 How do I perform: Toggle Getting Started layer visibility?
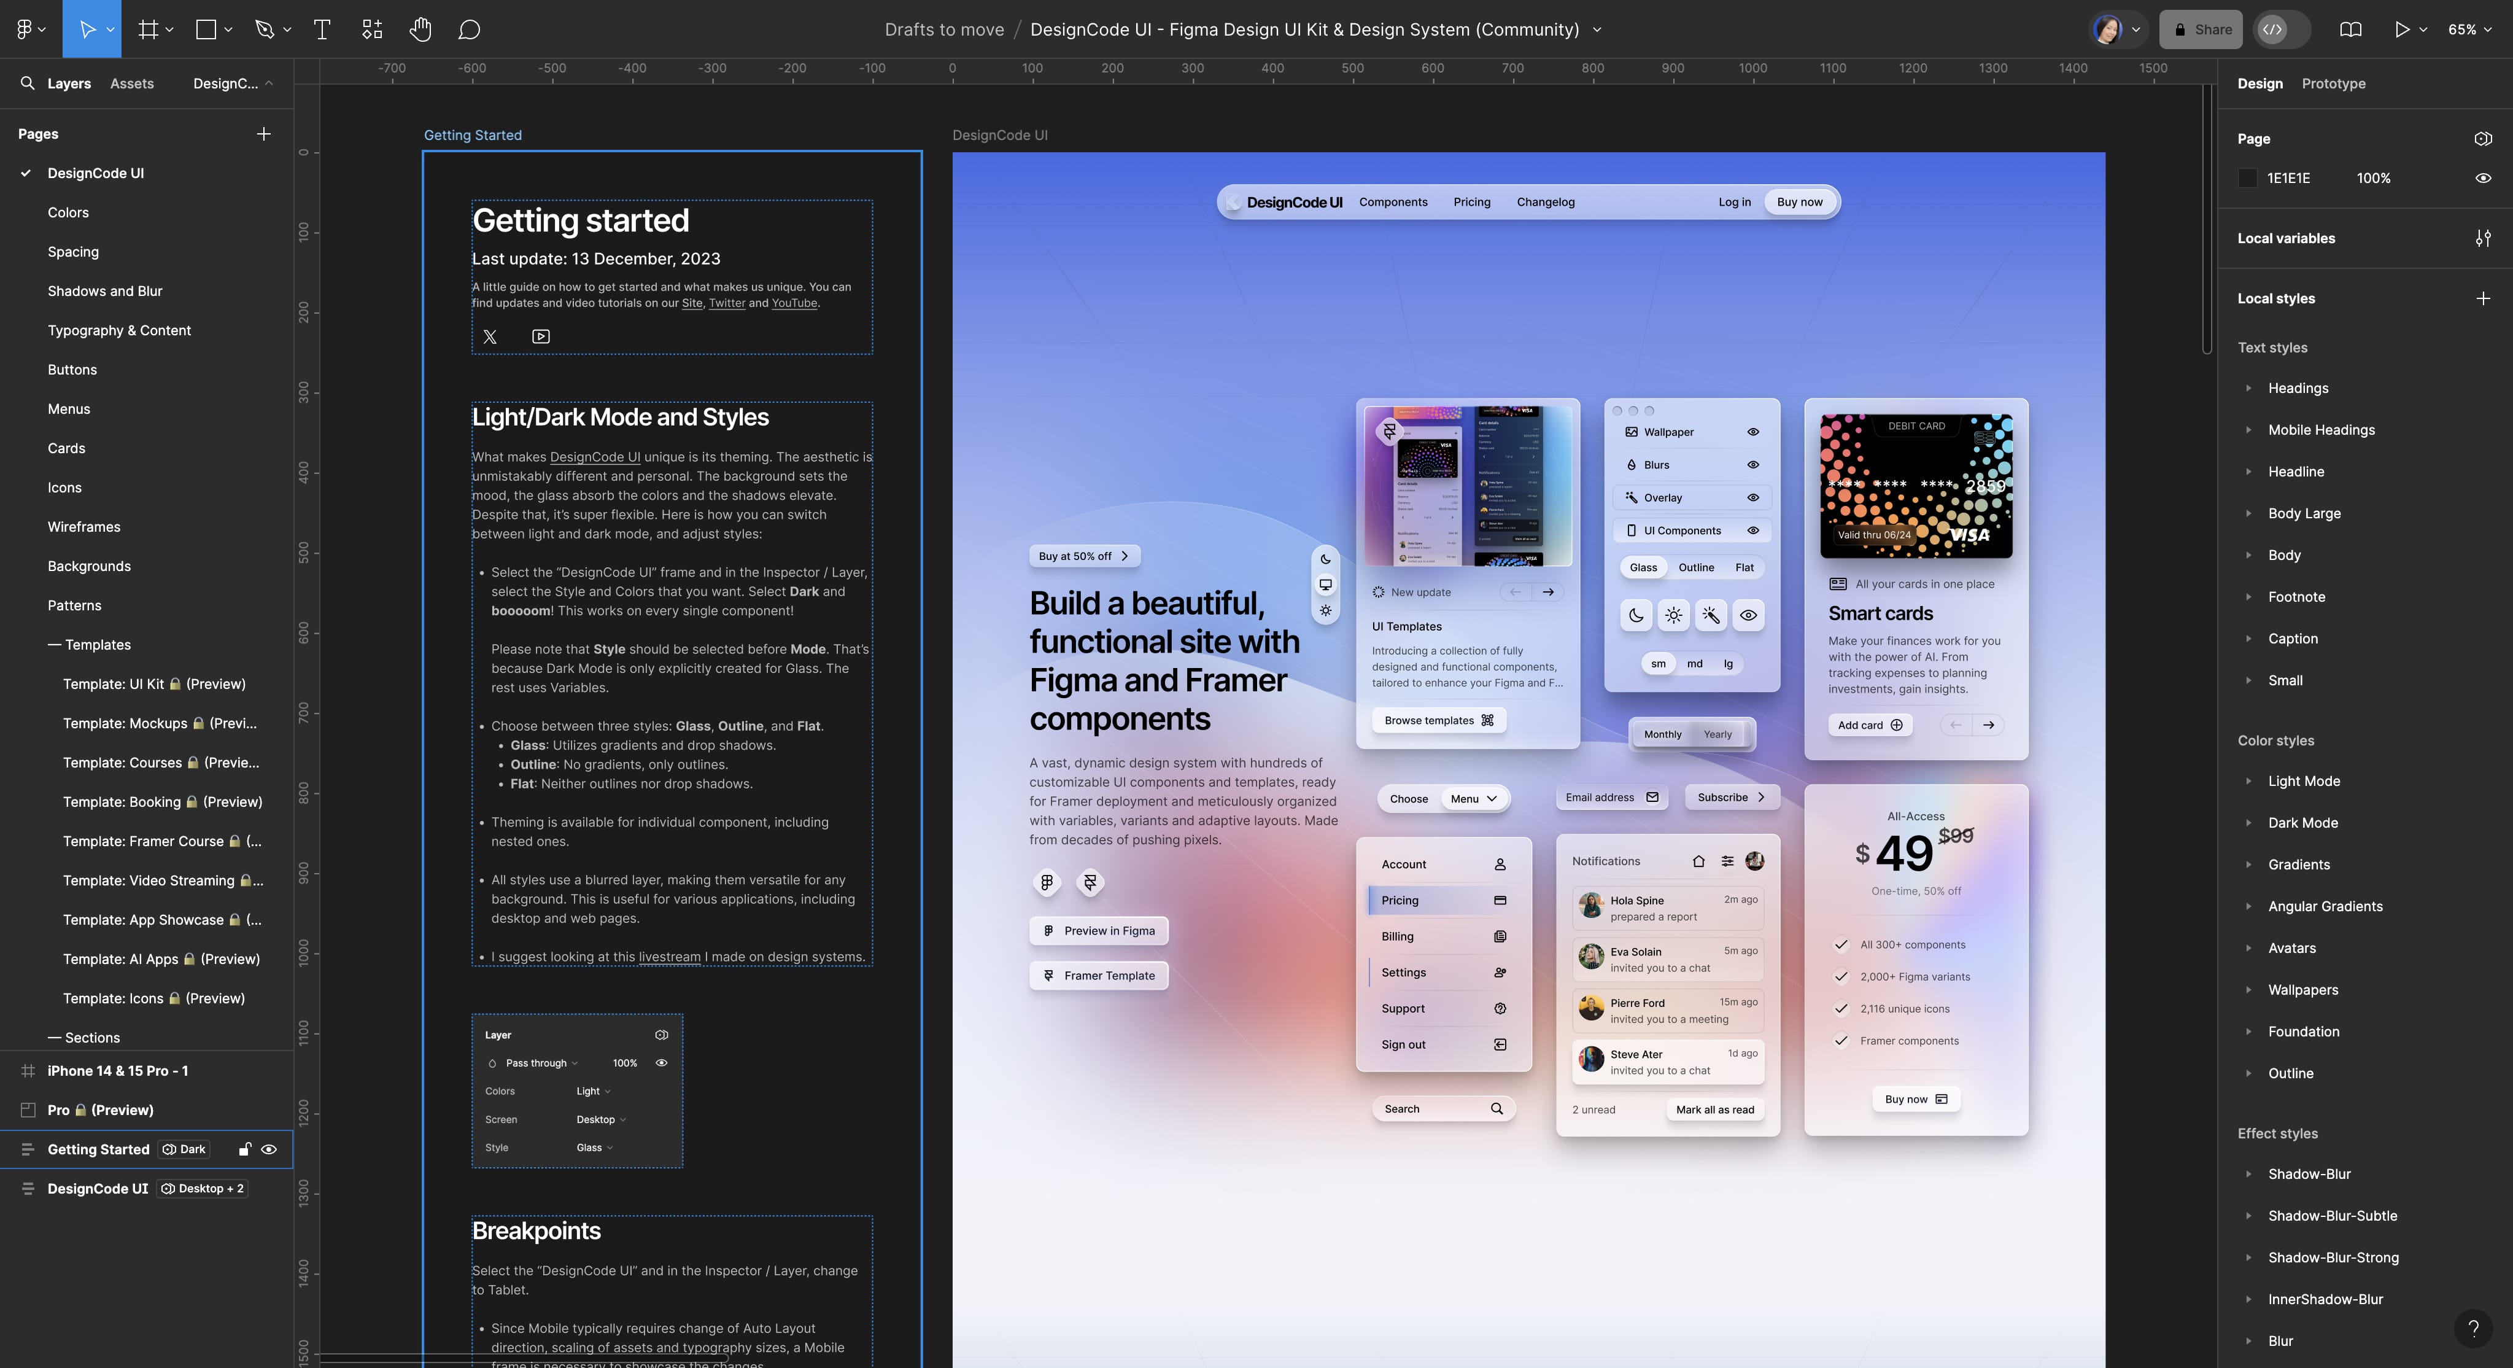(269, 1149)
